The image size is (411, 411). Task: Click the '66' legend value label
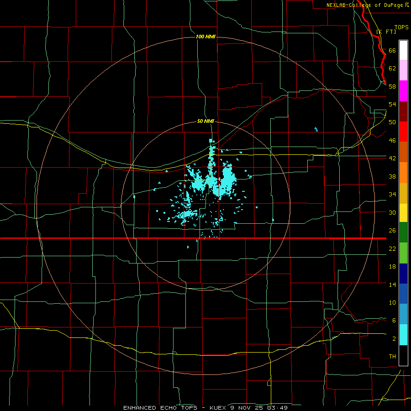392,50
